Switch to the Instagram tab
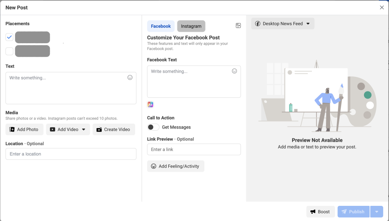389x221 pixels. point(191,26)
